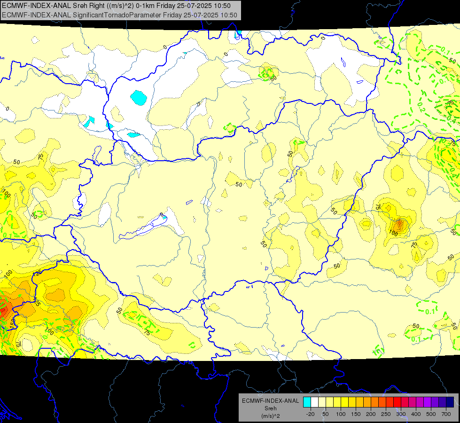Screen dimensions: 460x423
Task: Click the legend label 'Sreh'
Action: tap(271, 408)
